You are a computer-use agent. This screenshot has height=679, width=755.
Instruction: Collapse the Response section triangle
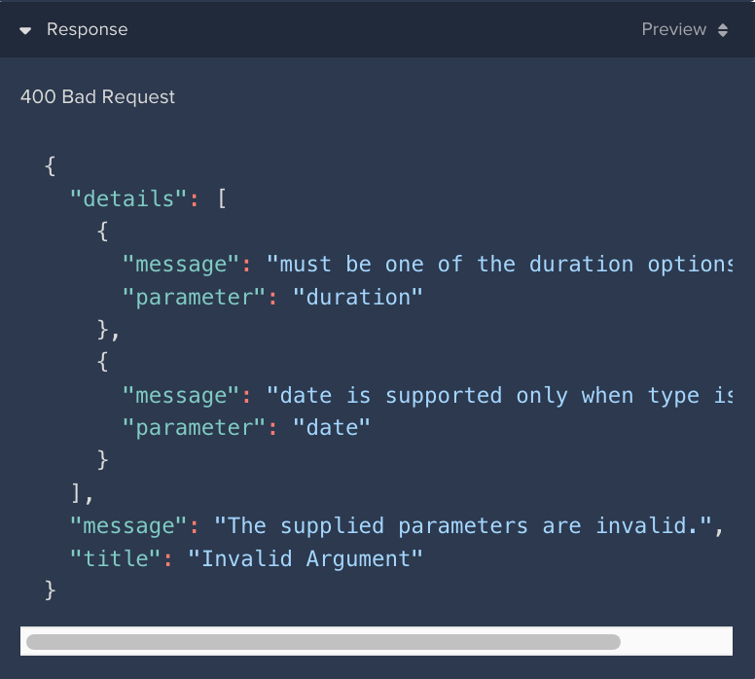(x=26, y=30)
